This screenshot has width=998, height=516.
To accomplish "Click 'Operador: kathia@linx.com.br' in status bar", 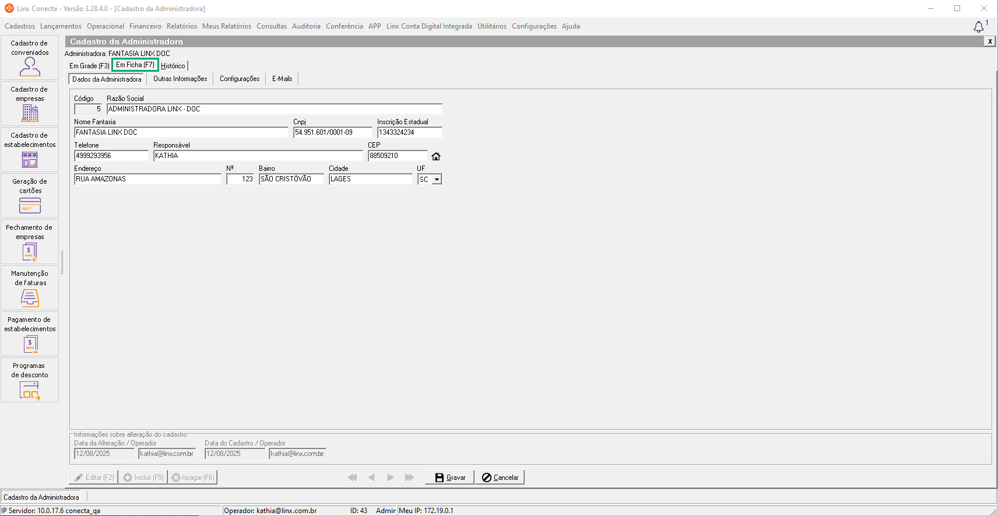I will click(270, 511).
